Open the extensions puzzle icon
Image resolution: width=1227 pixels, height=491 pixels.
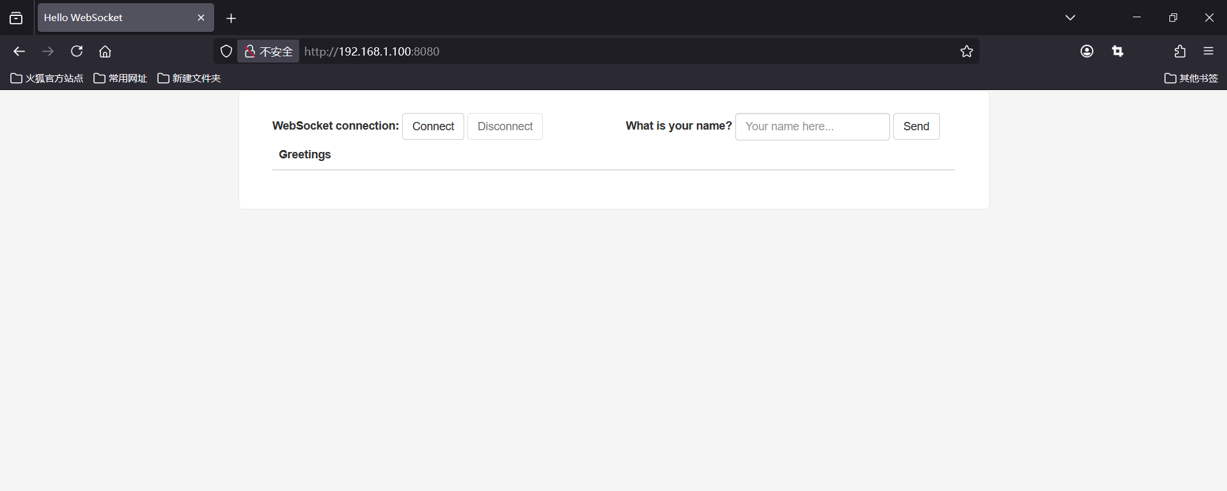click(1180, 51)
